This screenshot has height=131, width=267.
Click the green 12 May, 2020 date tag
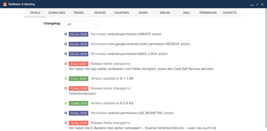coord(78,103)
